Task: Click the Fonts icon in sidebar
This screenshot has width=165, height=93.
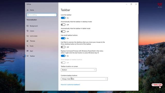Action: [28, 46]
